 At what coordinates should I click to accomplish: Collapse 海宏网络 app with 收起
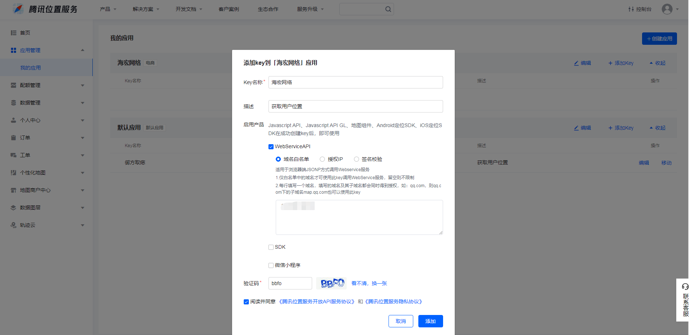(658, 63)
